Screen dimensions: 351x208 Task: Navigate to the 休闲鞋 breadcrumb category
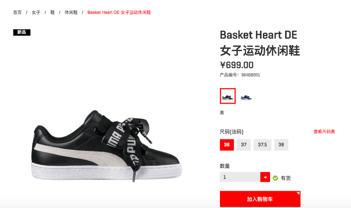pos(71,13)
